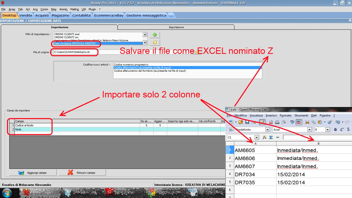Click the Undo arrow icon in Calc
Viewport: 352px width, 198px height.
click(x=338, y=122)
